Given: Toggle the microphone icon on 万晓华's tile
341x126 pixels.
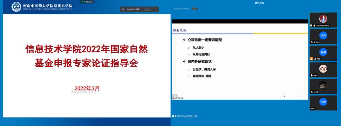Looking at the screenshot, I should [x=314, y=26].
